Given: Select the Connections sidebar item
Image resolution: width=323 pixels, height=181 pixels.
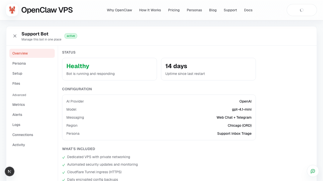Looking at the screenshot, I should [23, 135].
